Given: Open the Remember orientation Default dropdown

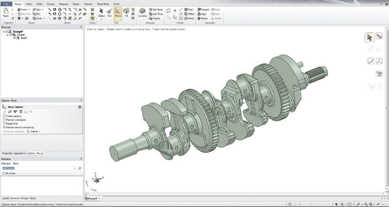Looking at the screenshot, I should (34, 132).
